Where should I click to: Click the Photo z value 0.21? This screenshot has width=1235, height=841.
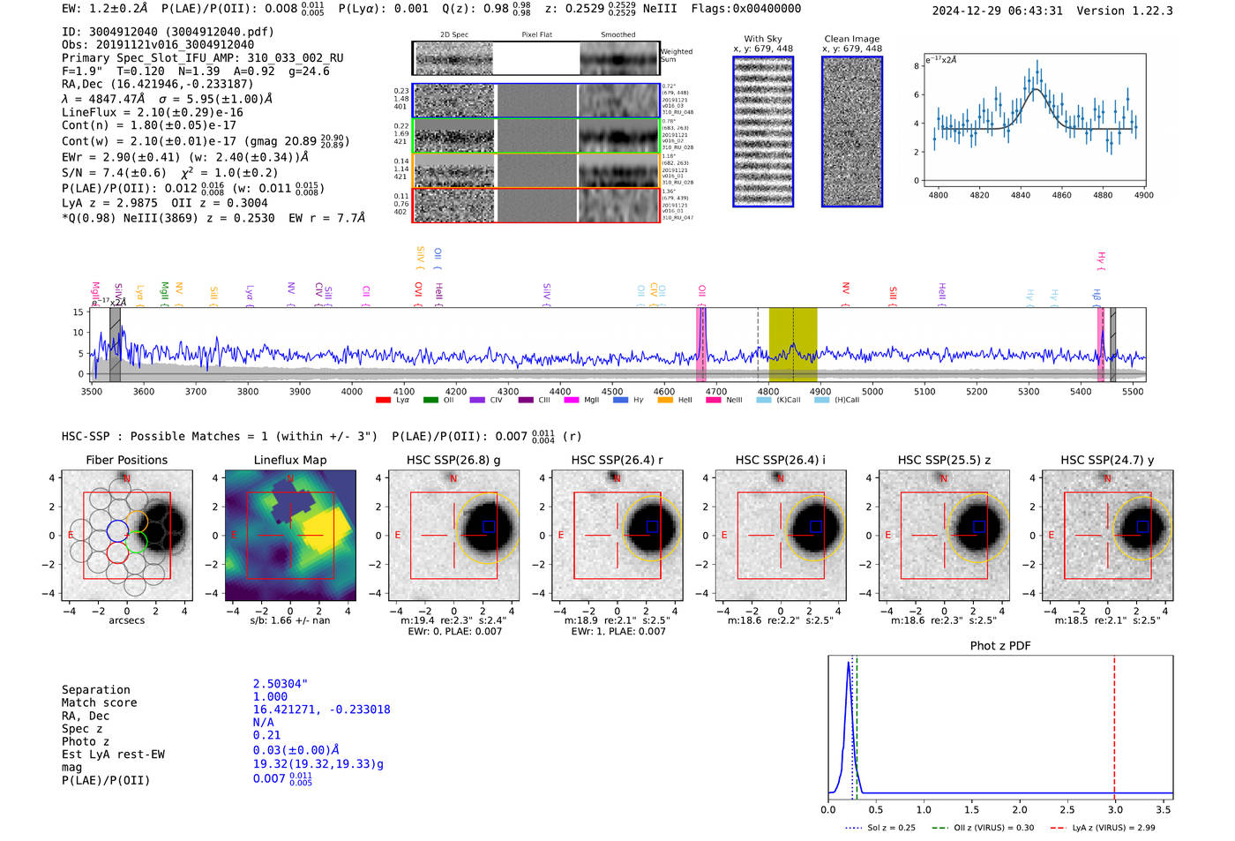click(266, 735)
